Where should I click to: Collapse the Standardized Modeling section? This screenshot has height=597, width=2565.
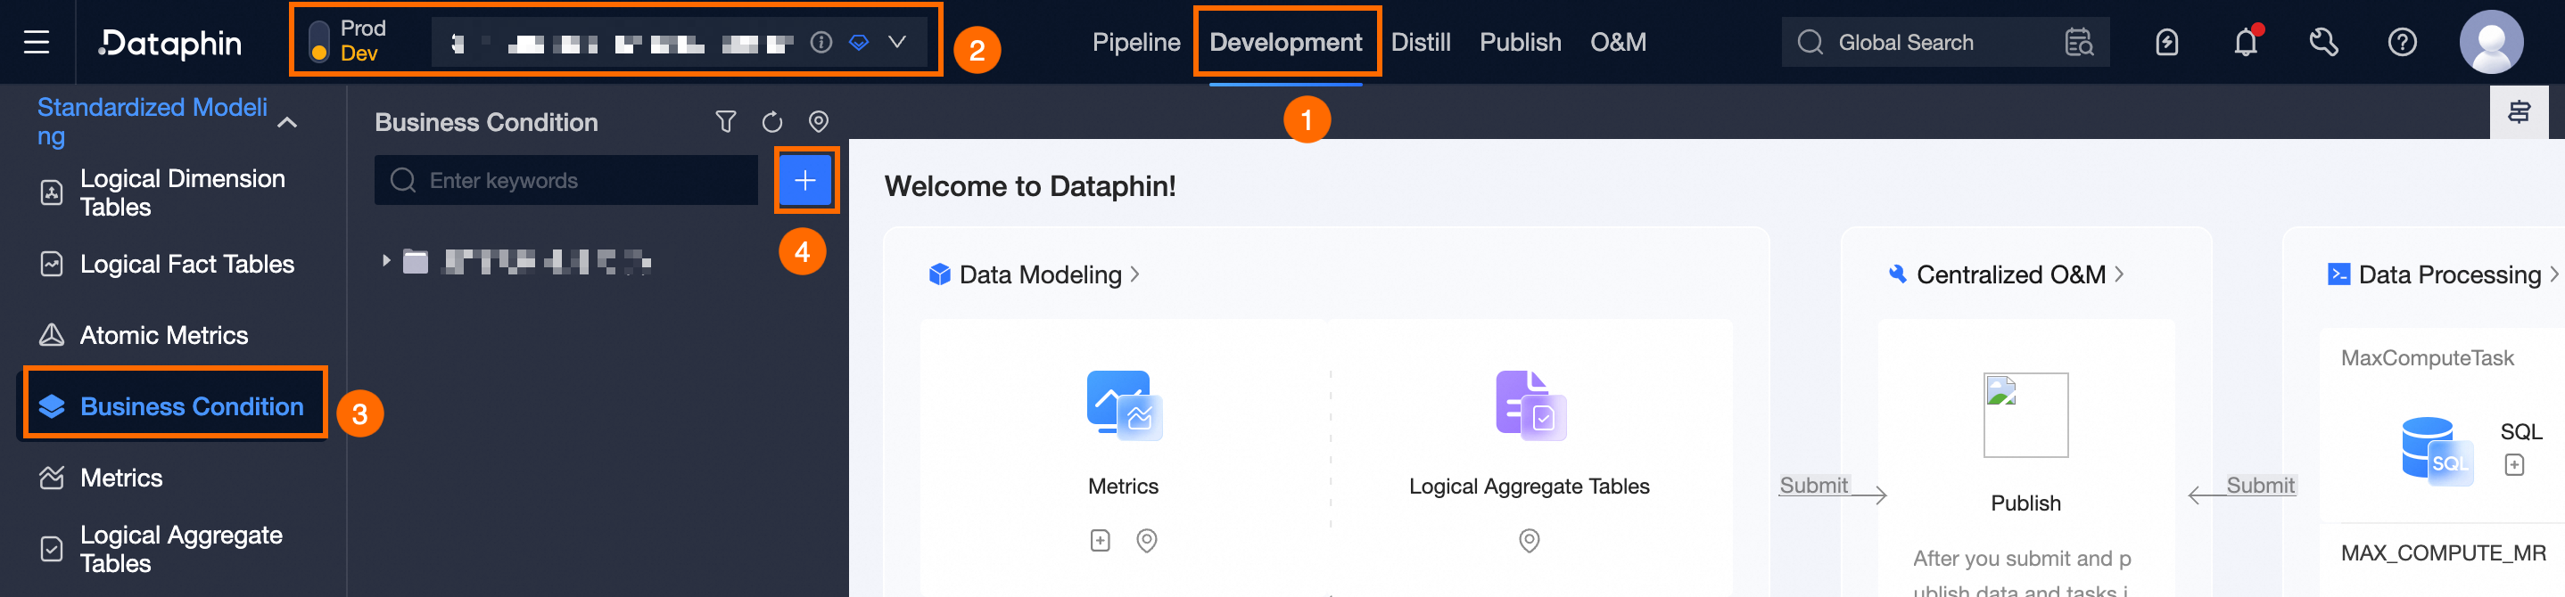click(288, 122)
